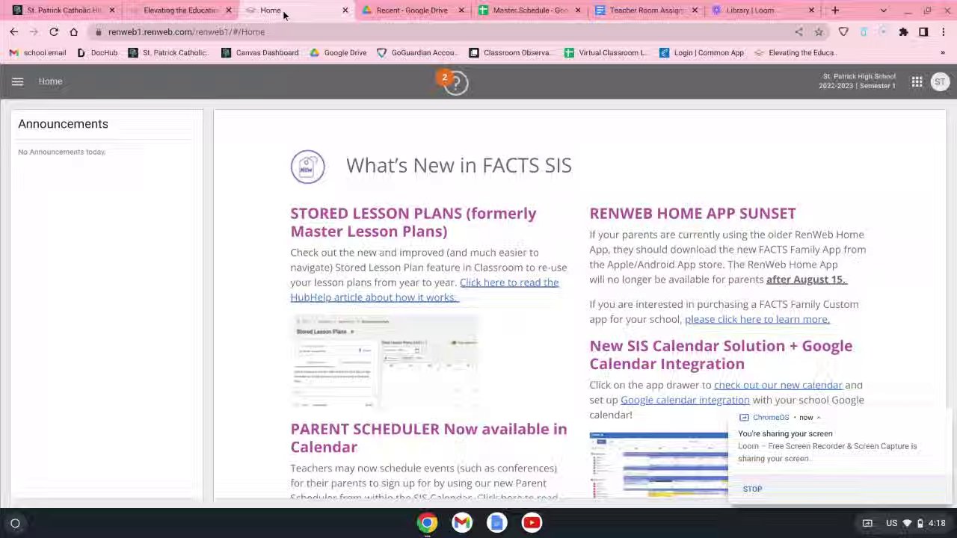Open the DocHub bookmark
The width and height of the screenshot is (957, 538).
97,53
